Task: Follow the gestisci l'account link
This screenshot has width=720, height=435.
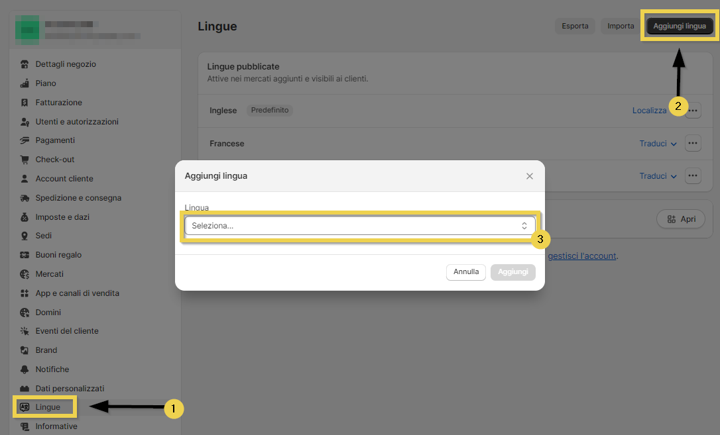Action: [583, 256]
